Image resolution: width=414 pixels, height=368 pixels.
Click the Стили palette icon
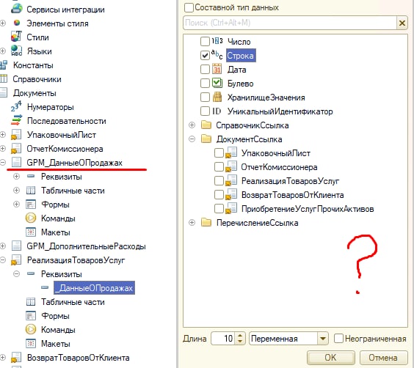coord(16,37)
